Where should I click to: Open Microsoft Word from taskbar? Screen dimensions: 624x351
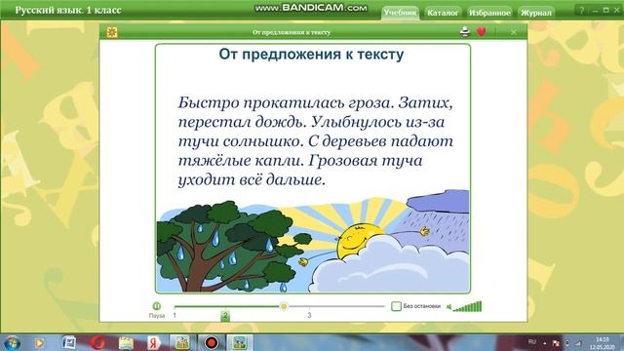[x=69, y=342]
